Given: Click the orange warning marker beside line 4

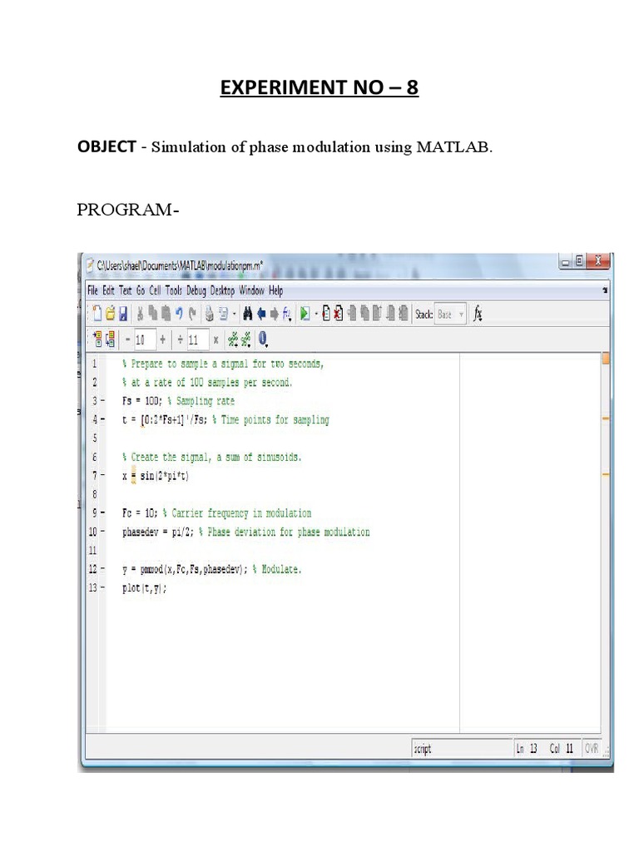Looking at the screenshot, I should point(606,419).
